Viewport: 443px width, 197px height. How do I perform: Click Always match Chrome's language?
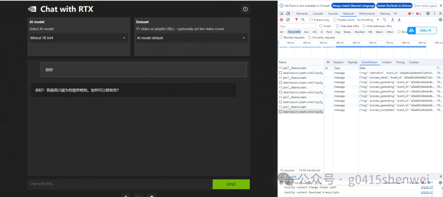coord(353,6)
